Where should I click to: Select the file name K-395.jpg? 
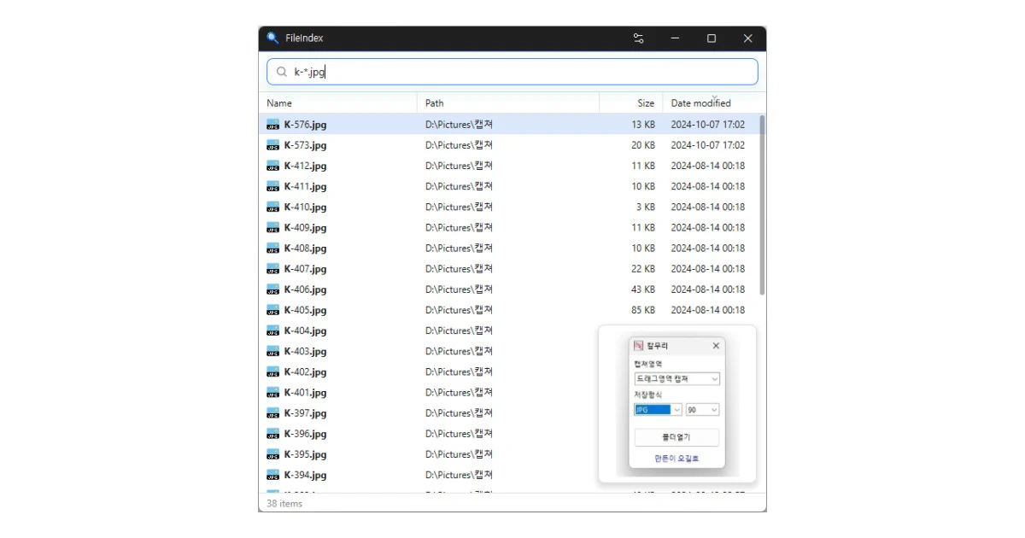(305, 454)
